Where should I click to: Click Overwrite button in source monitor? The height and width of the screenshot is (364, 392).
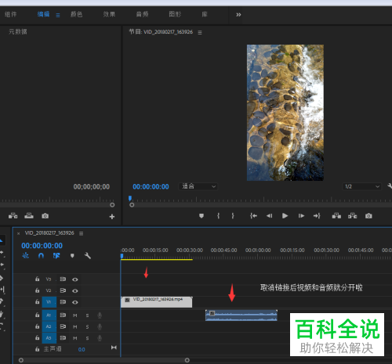click(x=29, y=216)
